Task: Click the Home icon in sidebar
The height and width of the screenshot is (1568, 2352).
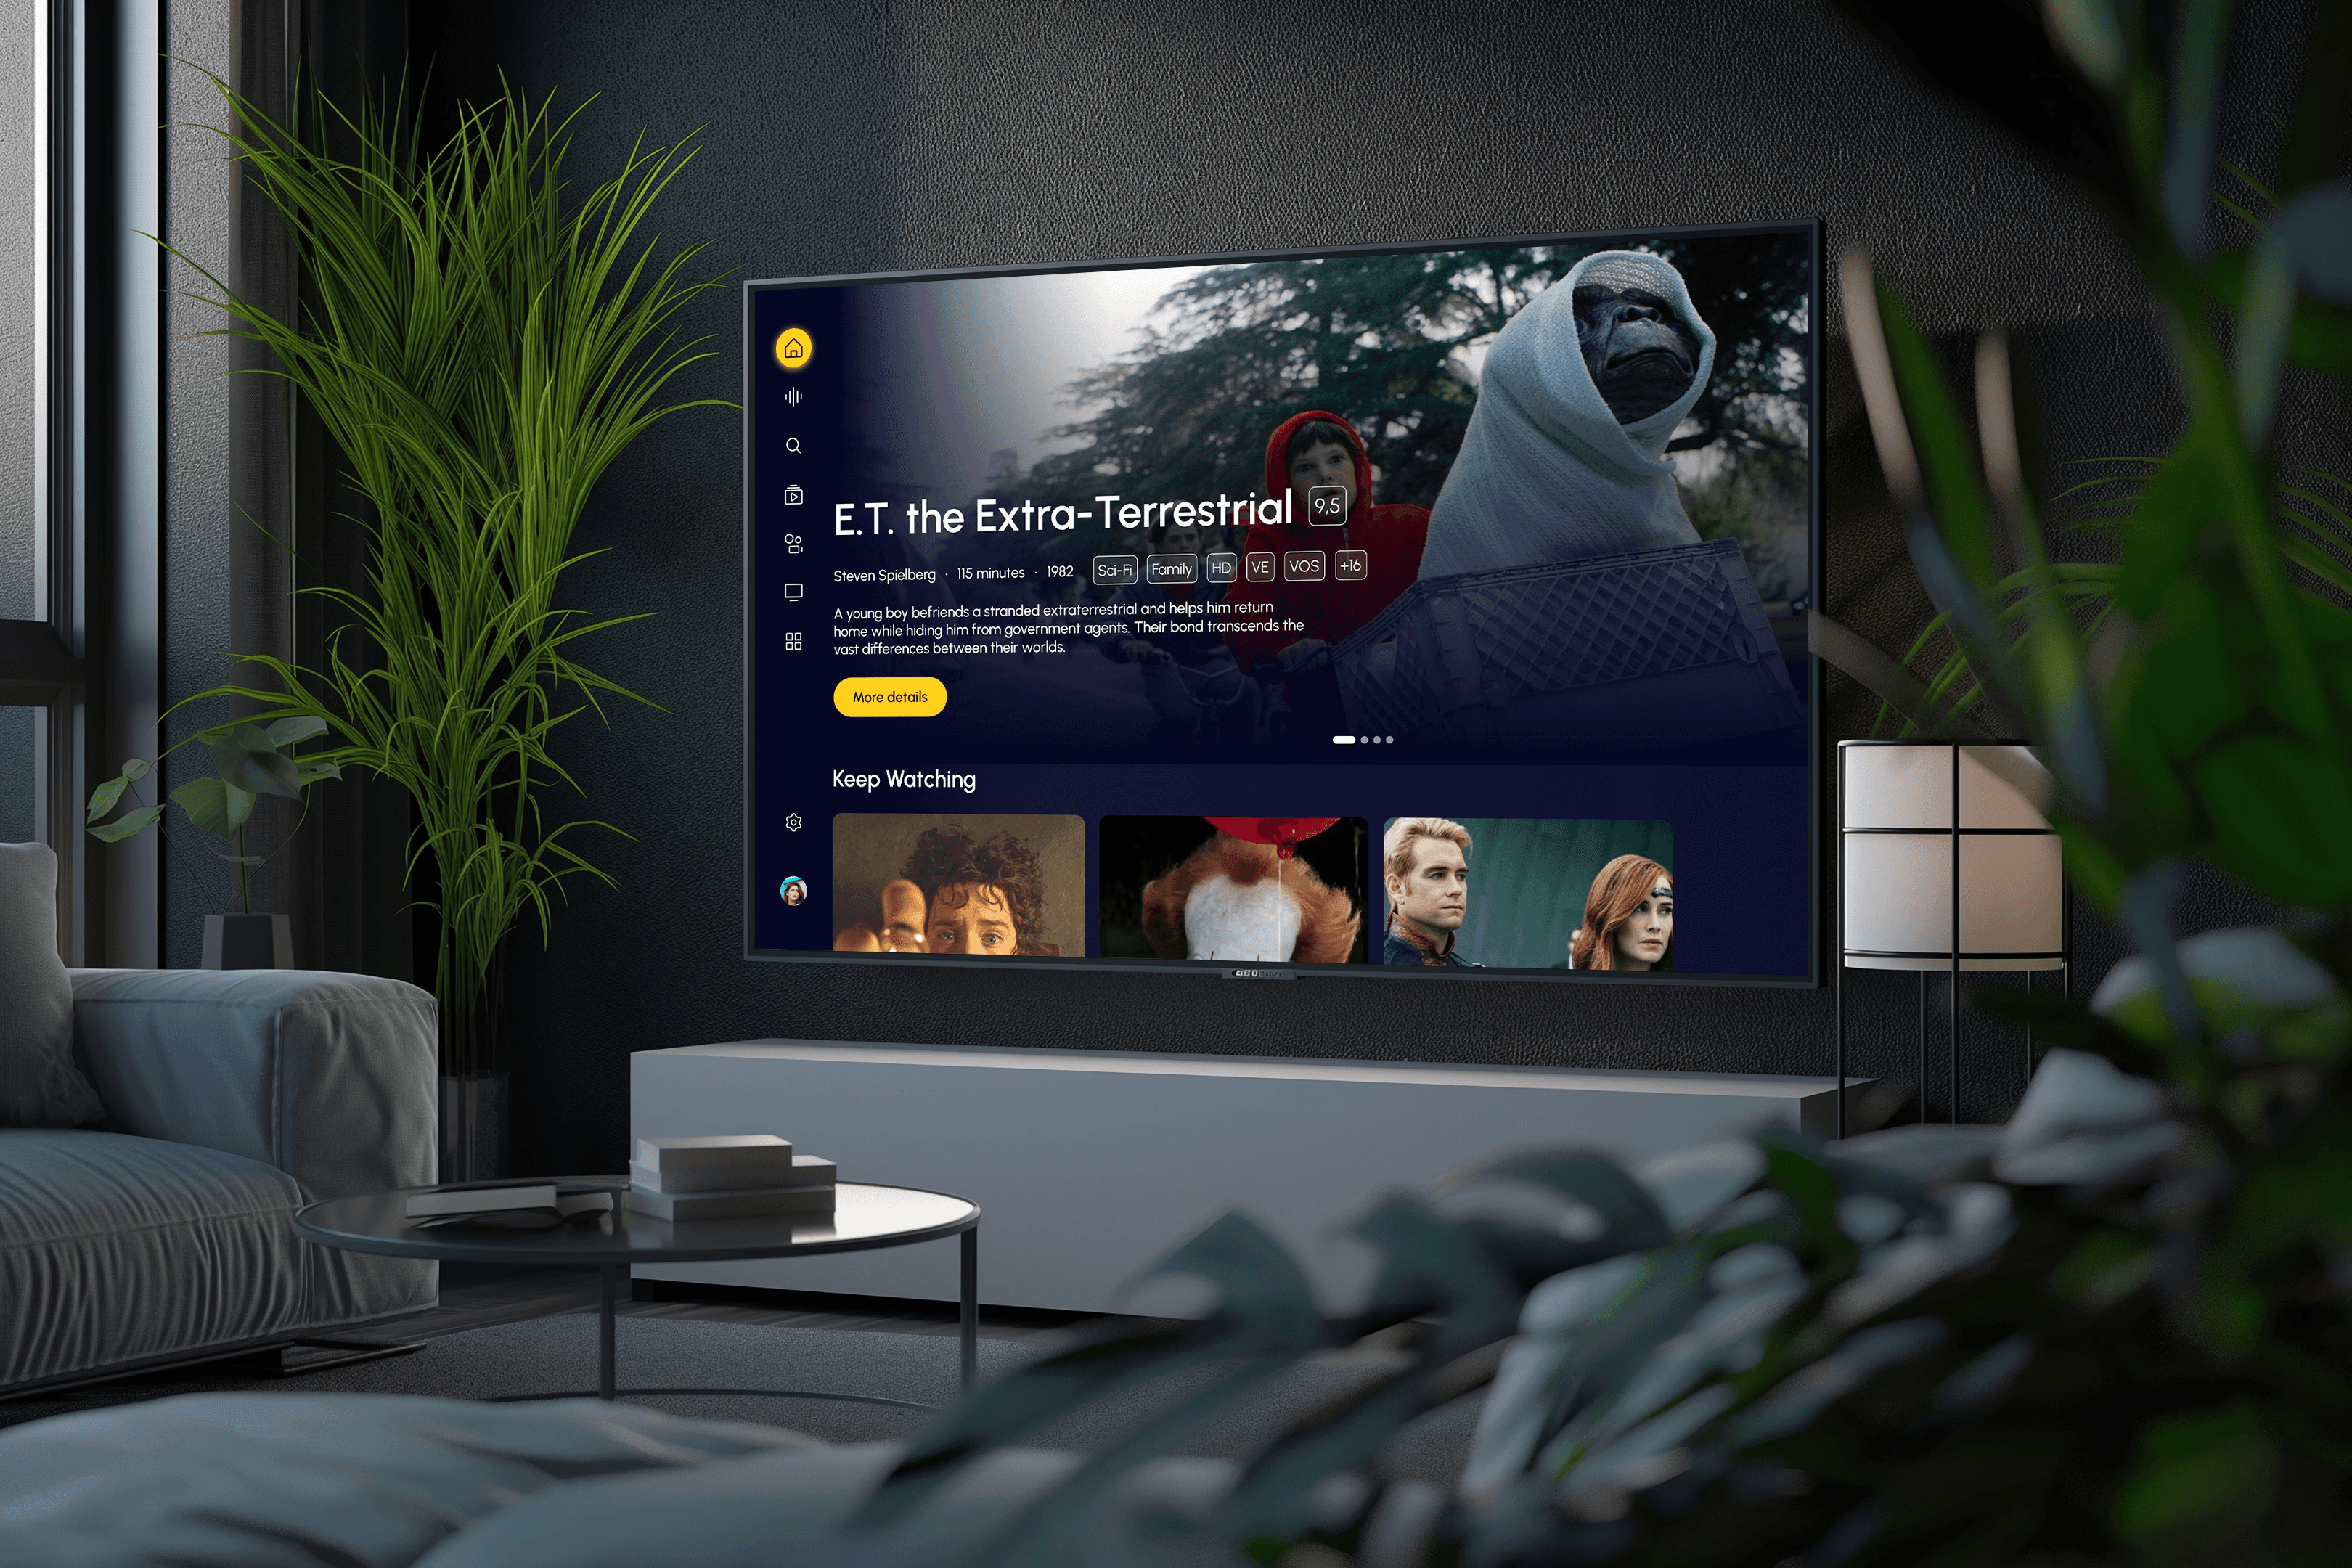Action: pos(793,345)
